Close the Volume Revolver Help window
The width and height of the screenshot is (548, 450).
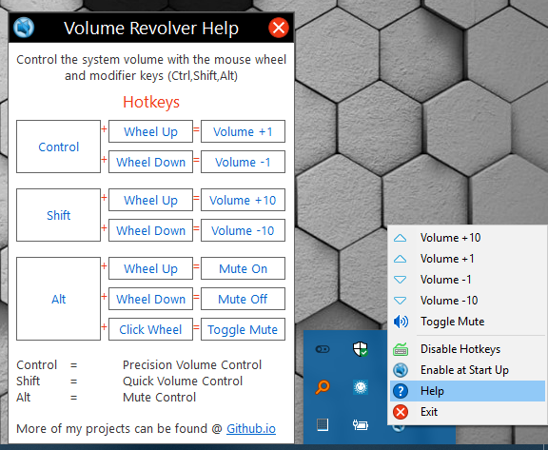pyautogui.click(x=279, y=28)
